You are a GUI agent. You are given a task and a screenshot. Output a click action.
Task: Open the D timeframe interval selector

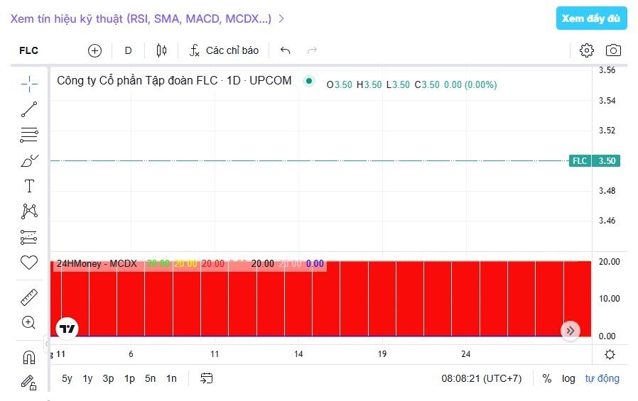tap(128, 51)
